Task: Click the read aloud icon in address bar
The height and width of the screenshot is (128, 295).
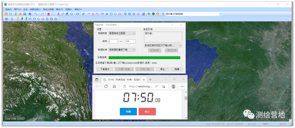Action: click(157, 86)
